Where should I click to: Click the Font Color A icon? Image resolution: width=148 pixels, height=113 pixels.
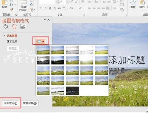click(x=80, y=8)
